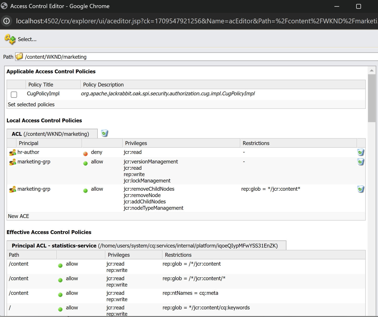This screenshot has width=378, height=317.
Task: Click green allow indicator in jcr:removeChildNodes row
Action: (85, 191)
